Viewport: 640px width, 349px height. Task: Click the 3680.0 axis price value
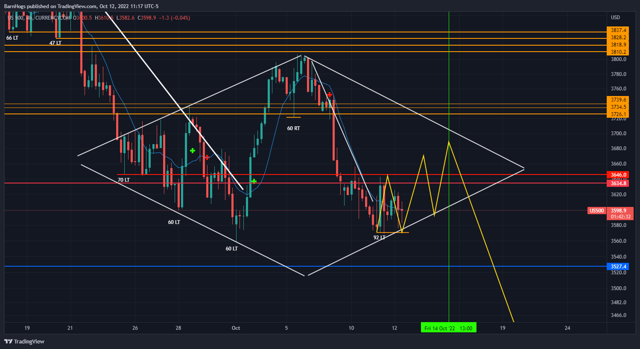tap(619, 148)
